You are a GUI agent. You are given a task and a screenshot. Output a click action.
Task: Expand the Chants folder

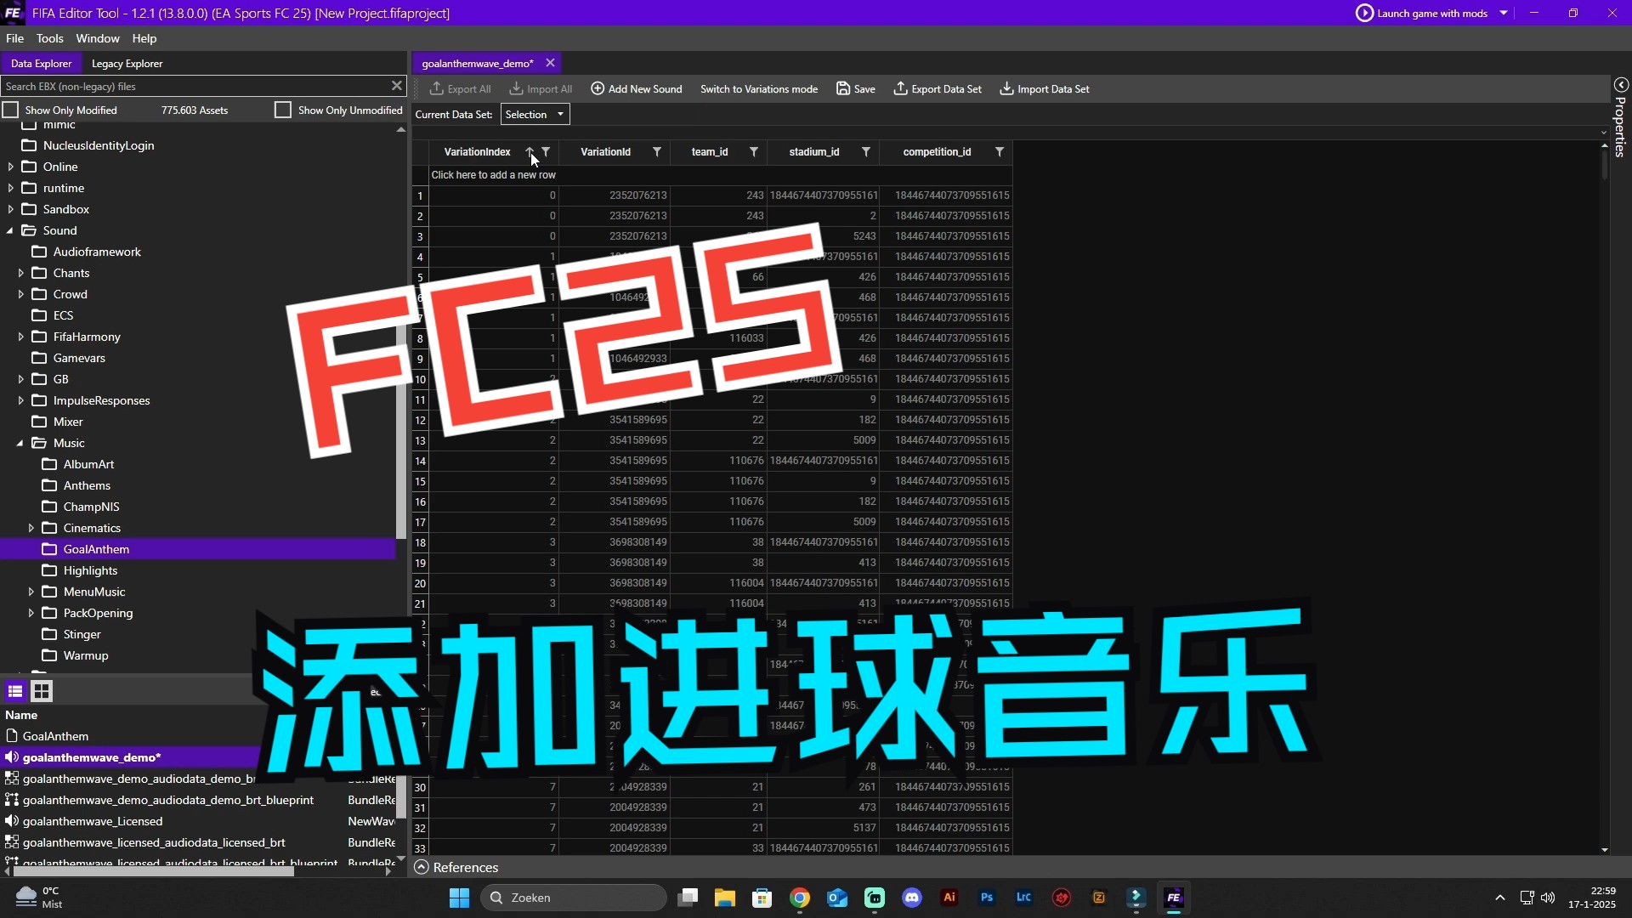point(20,273)
